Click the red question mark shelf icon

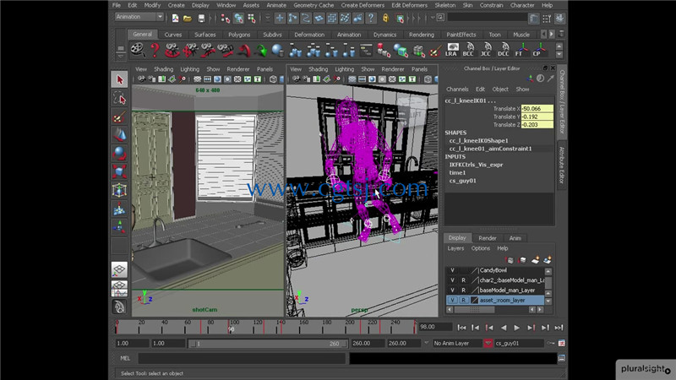point(155,50)
